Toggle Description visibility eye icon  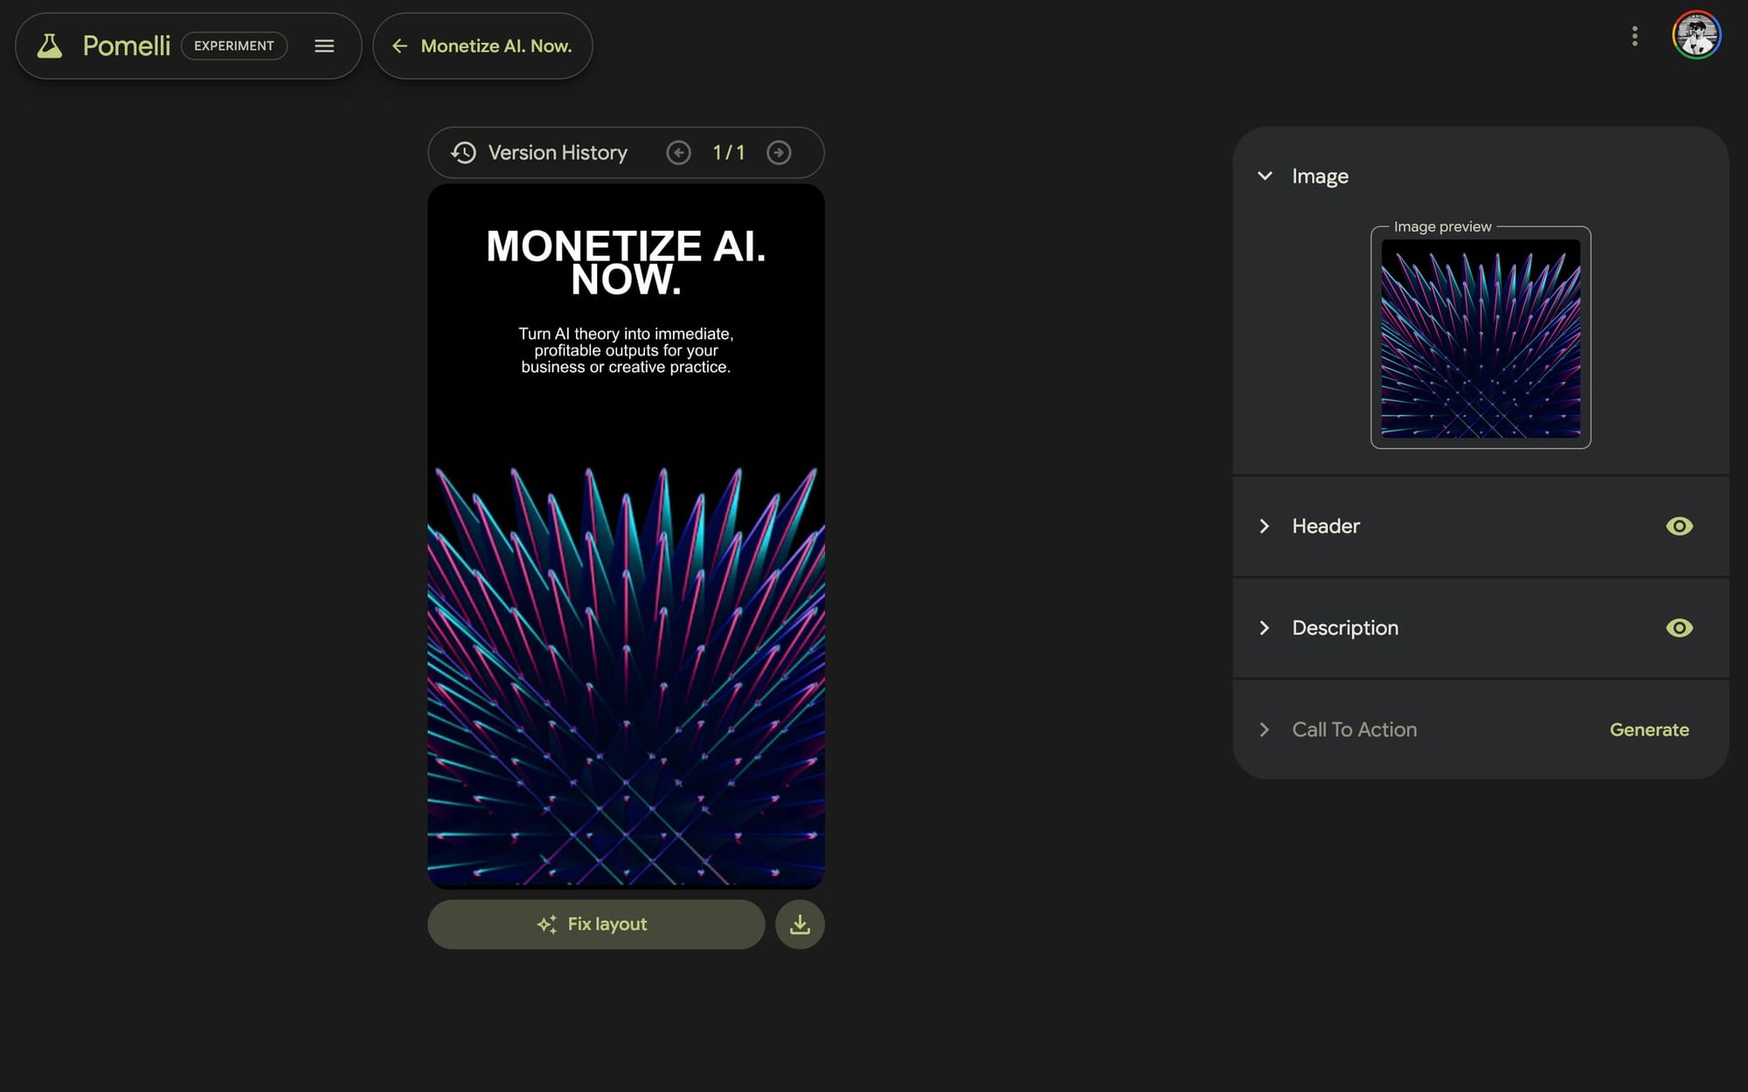(1679, 628)
